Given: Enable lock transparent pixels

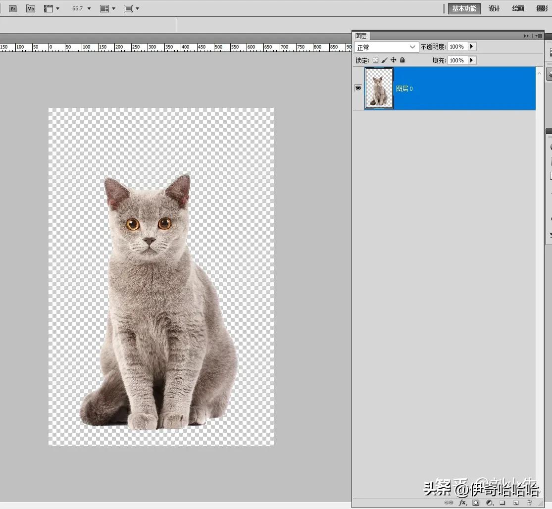Looking at the screenshot, I should pyautogui.click(x=375, y=60).
